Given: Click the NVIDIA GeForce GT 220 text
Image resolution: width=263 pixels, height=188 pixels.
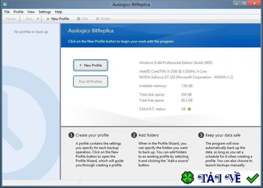Looking at the screenshot, I should tap(186, 77).
